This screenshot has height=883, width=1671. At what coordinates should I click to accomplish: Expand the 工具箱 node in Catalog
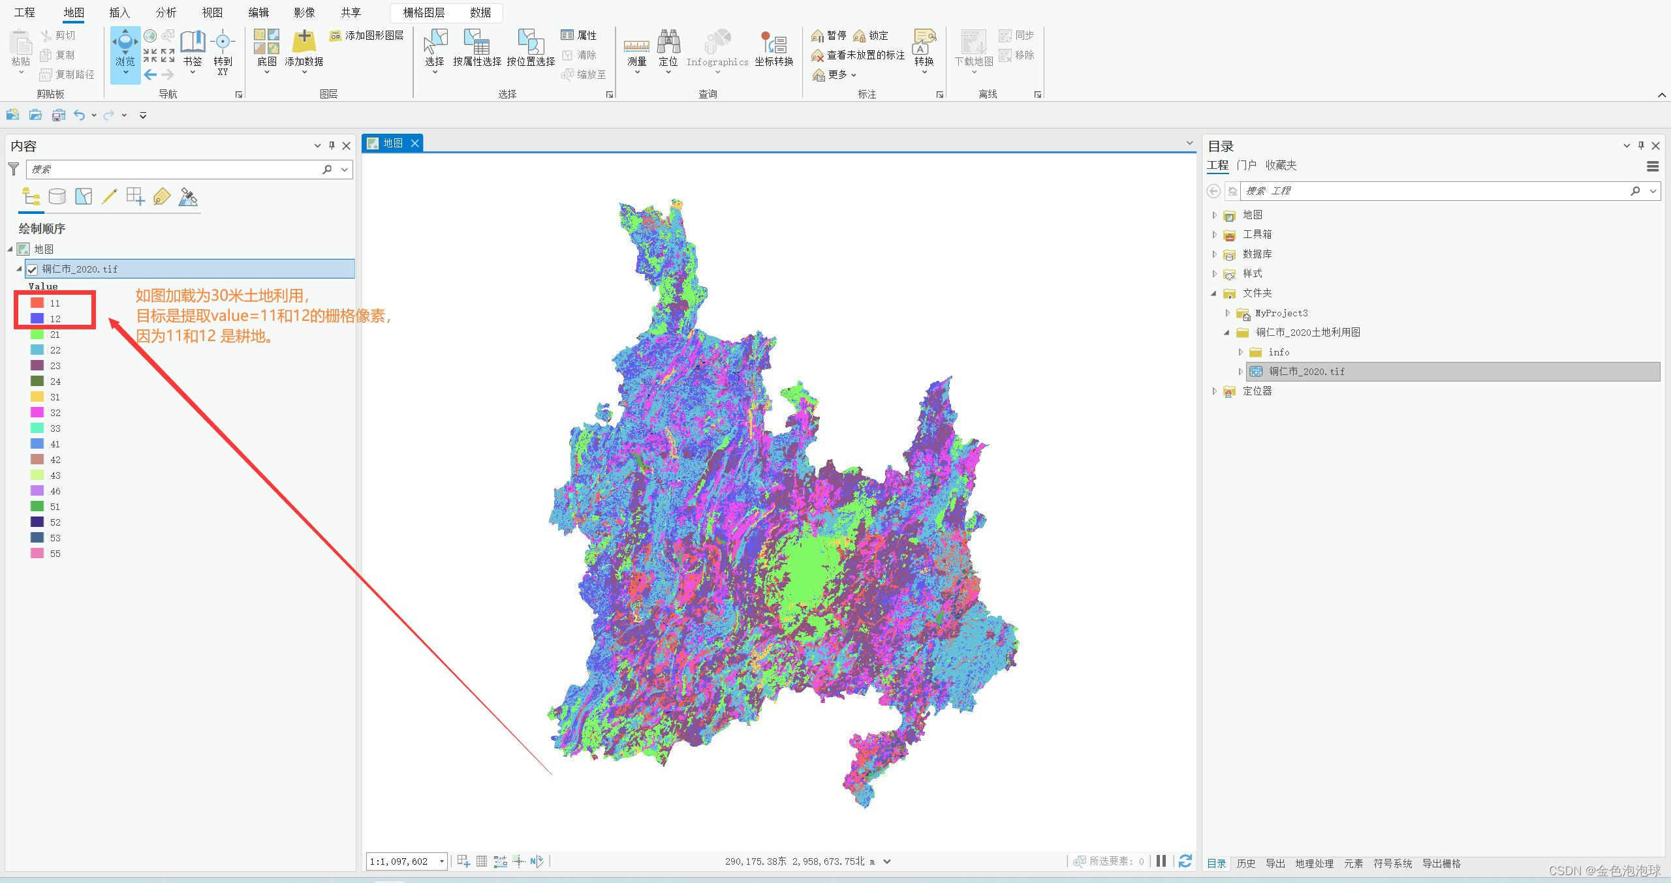(1214, 234)
